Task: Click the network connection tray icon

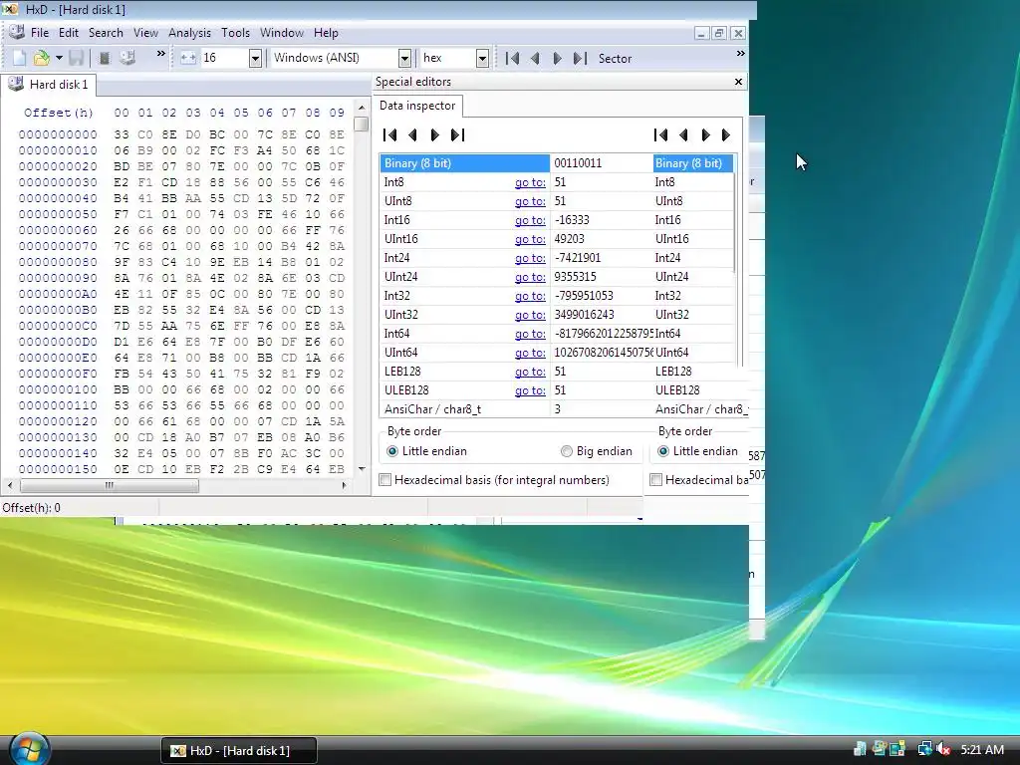Action: click(x=925, y=749)
